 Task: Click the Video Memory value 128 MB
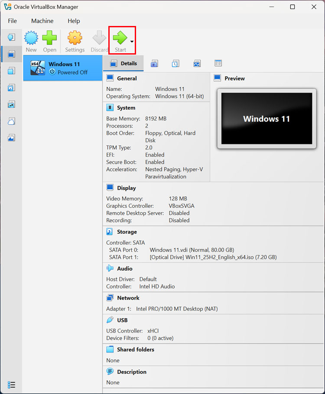pyautogui.click(x=178, y=198)
